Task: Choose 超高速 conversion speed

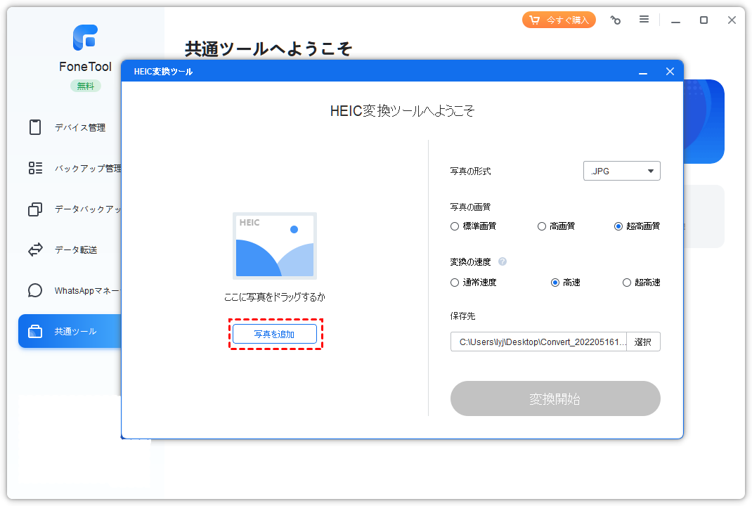Action: [627, 283]
